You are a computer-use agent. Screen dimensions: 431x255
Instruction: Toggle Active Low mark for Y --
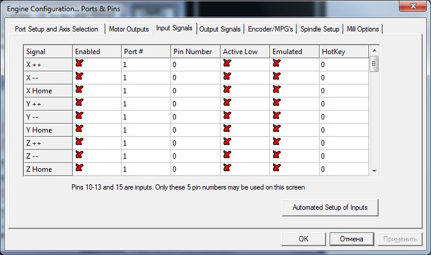pos(227,115)
